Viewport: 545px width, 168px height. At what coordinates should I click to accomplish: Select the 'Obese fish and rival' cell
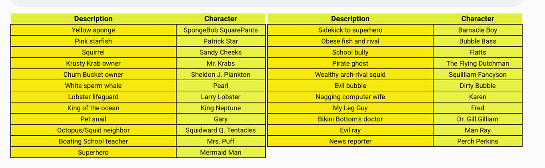click(350, 41)
